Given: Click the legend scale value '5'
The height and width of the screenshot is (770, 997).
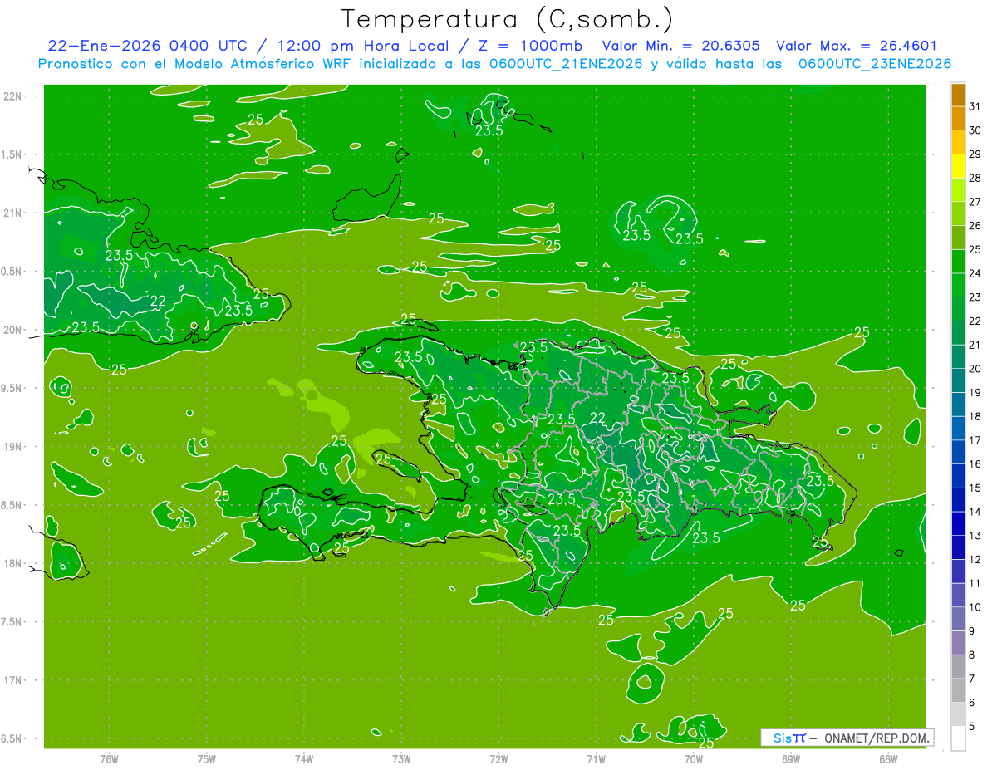Looking at the screenshot, I should pos(972,727).
